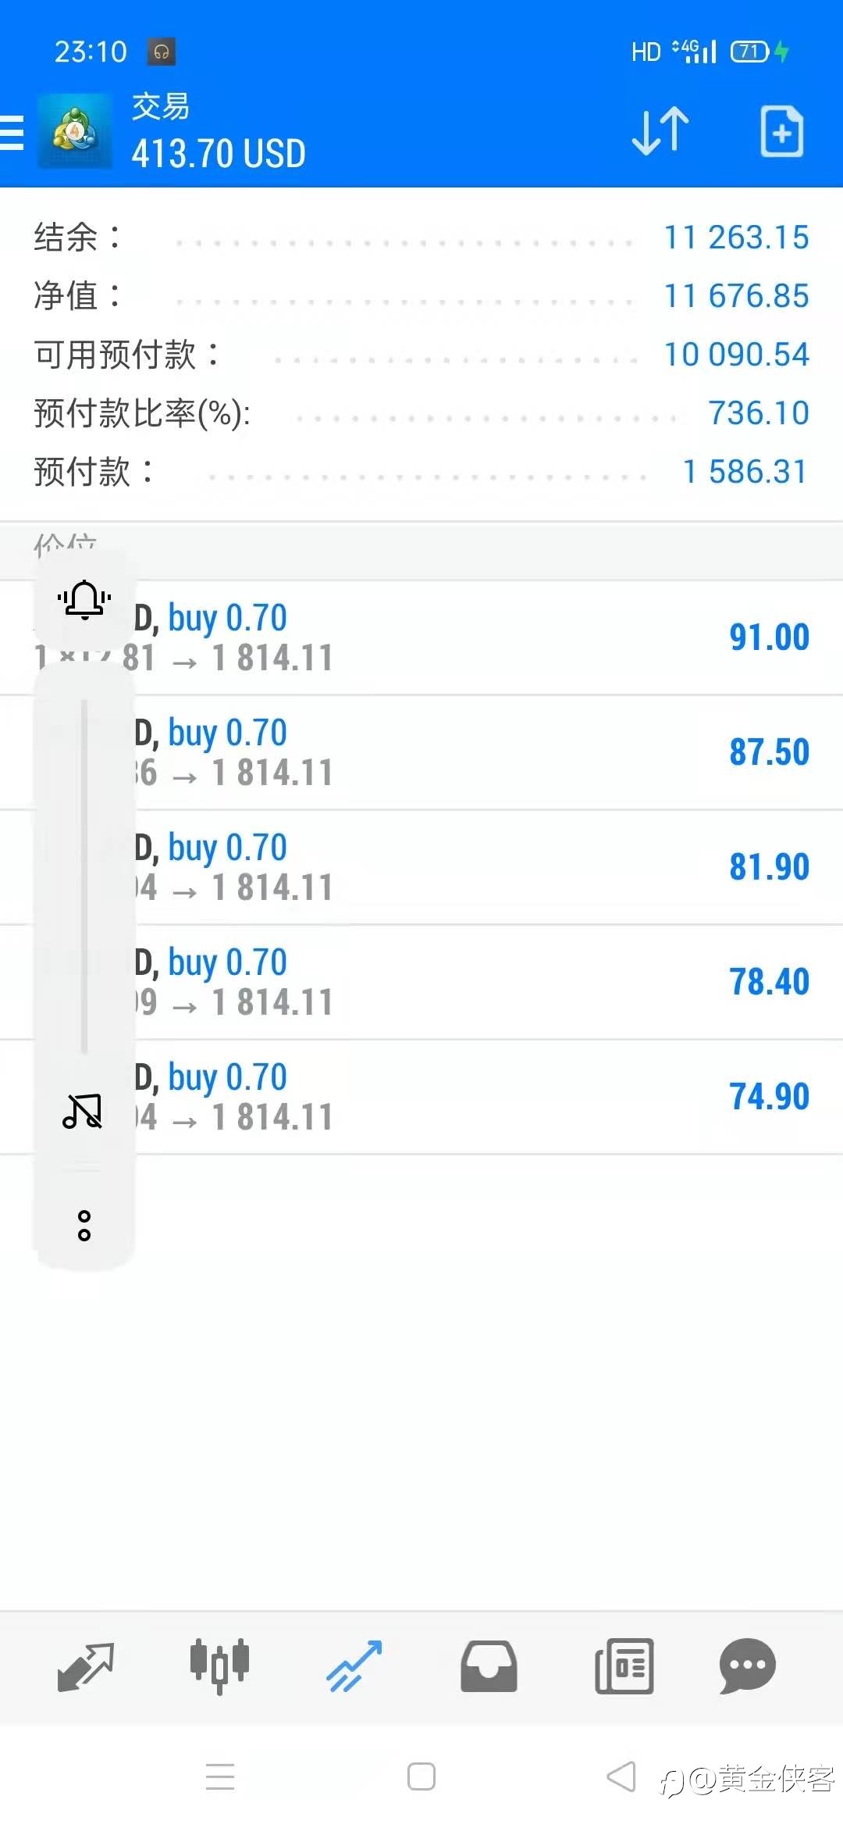Select the Trade tab with the trend-arrow icon
Image resolution: width=843 pixels, height=1828 pixels.
tap(354, 1666)
